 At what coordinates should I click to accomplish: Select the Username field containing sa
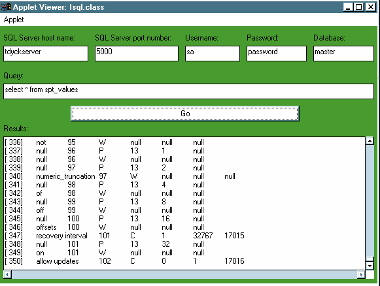(213, 54)
